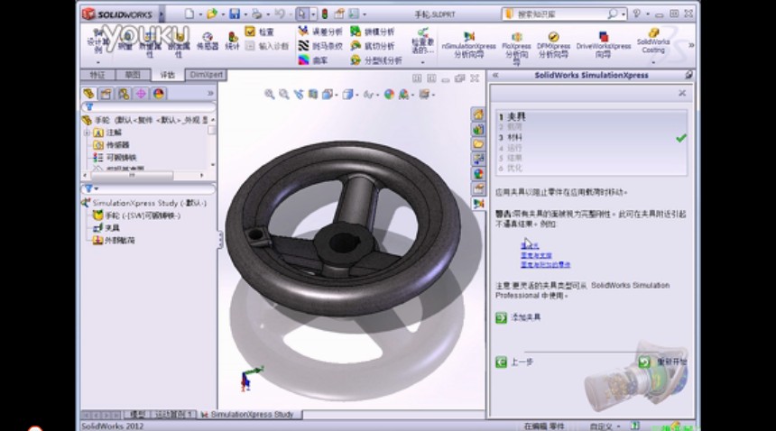Open SolidWorks Resources home tab in task pane
This screenshot has width=776, height=431.
[478, 115]
